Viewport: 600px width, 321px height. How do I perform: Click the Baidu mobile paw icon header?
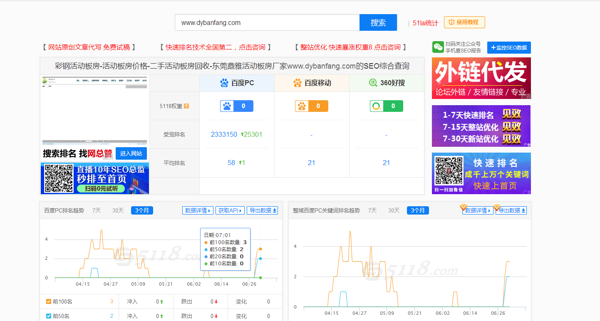click(x=297, y=83)
